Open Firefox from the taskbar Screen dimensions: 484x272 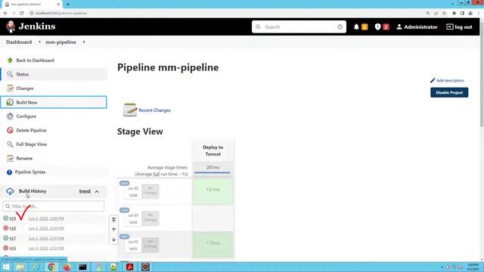pyautogui.click(x=67, y=267)
